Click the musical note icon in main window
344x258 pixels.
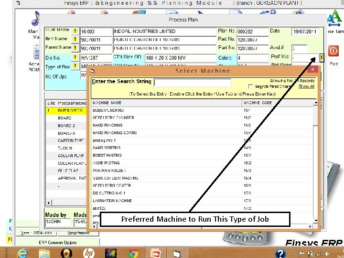click(35, 19)
